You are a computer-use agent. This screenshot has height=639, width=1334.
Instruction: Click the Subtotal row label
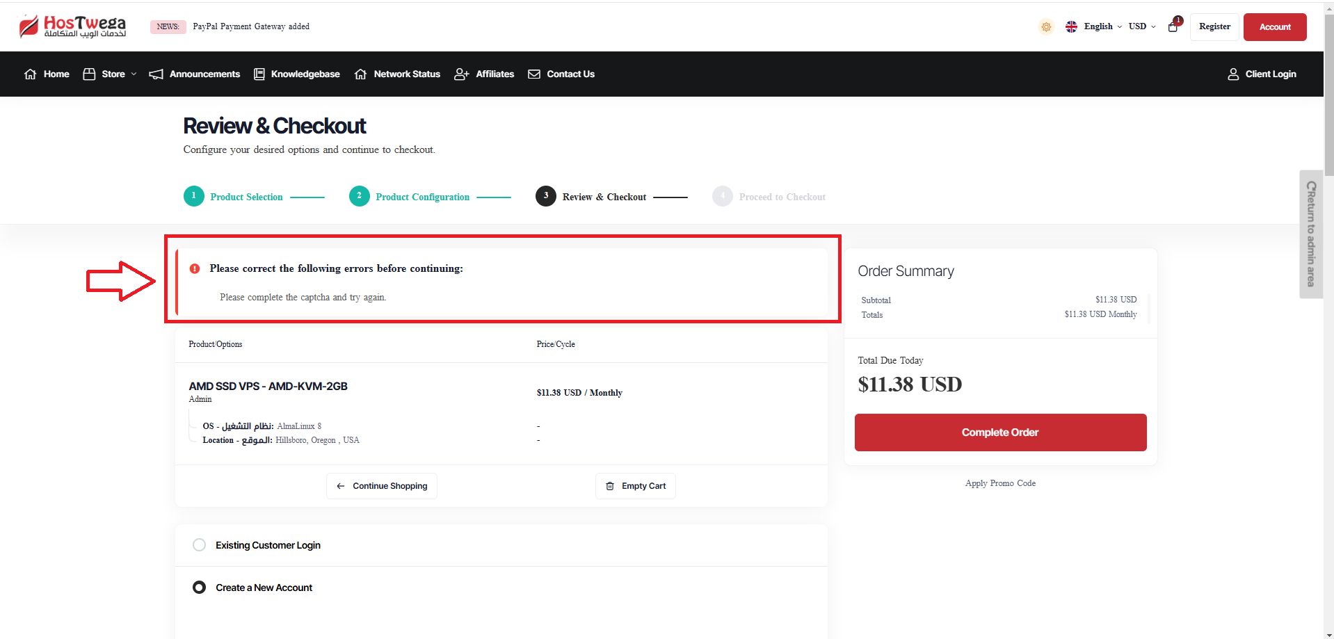[x=876, y=300]
